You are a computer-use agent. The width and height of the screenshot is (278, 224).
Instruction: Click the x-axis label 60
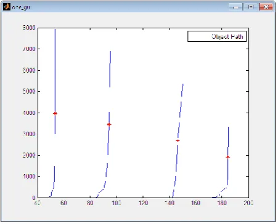(63, 203)
